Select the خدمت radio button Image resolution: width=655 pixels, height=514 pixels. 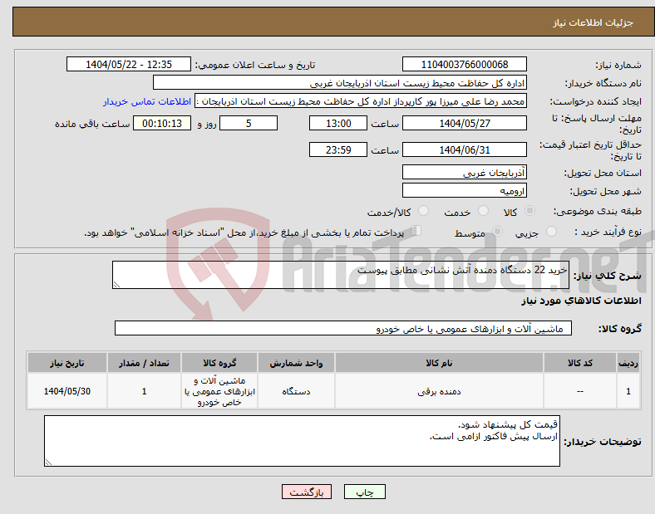[483, 211]
